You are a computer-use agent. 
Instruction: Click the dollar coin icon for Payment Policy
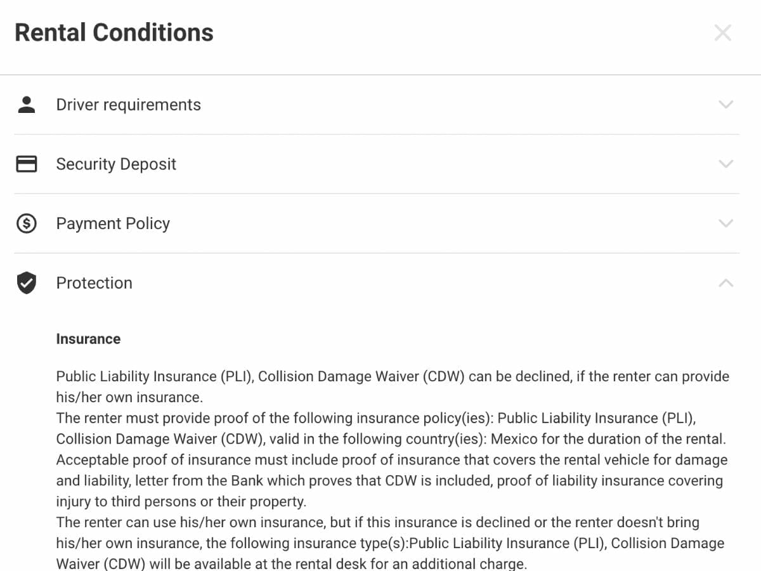(x=27, y=223)
